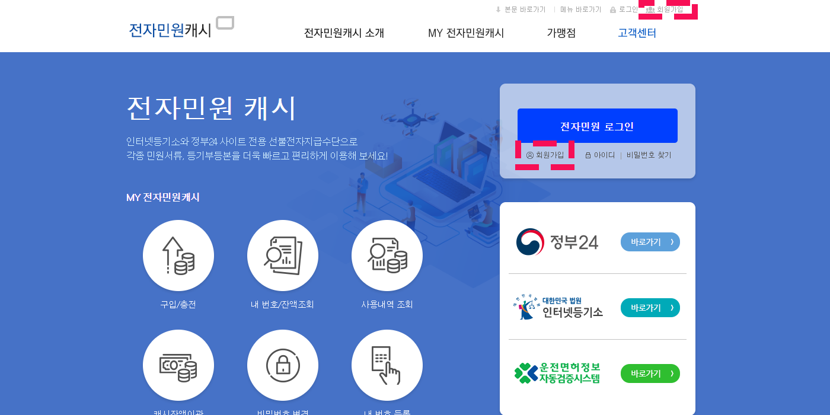Screen dimensions: 830x415
Task: Open the 사용내역 조회 magnifier icon
Action: point(387,256)
